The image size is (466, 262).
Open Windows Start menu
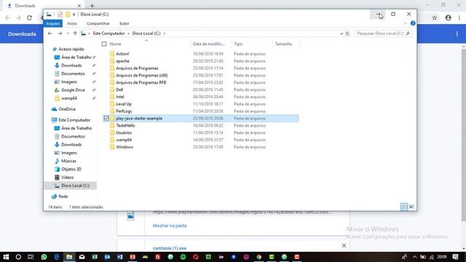[x=6, y=257]
